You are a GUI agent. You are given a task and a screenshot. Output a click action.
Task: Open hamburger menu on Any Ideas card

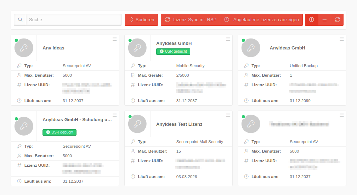click(x=115, y=39)
